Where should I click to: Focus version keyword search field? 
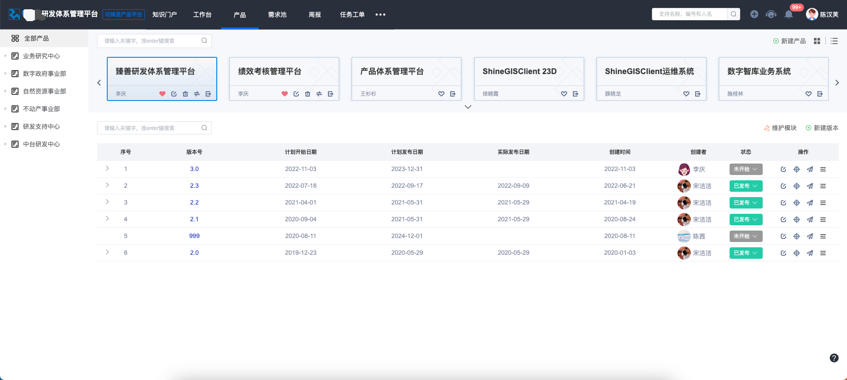[154, 128]
